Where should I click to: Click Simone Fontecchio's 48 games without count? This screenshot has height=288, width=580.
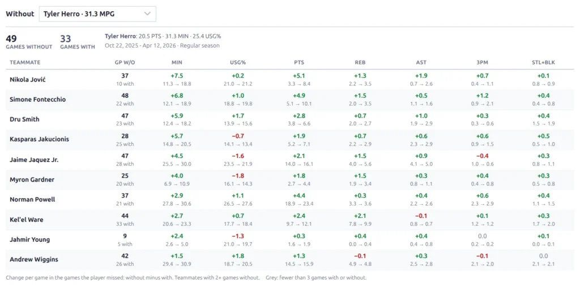[125, 96]
